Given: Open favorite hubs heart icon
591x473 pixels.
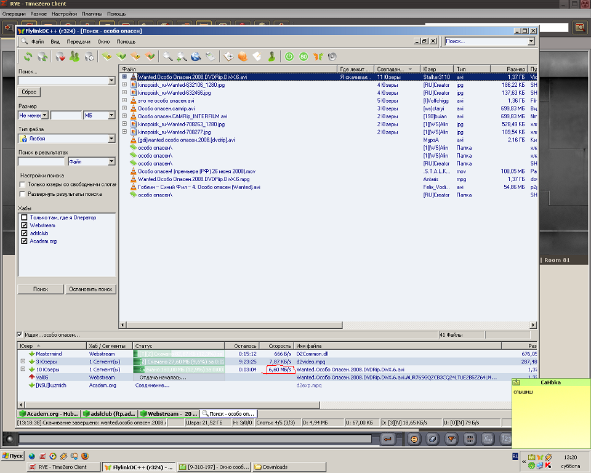Looking at the screenshot, I should 60,57.
